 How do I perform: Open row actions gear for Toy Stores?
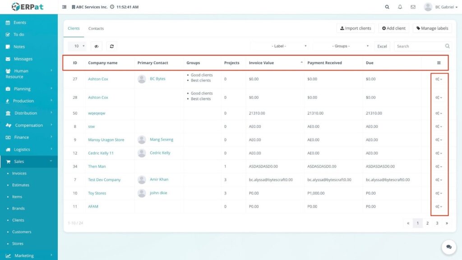[x=439, y=193]
